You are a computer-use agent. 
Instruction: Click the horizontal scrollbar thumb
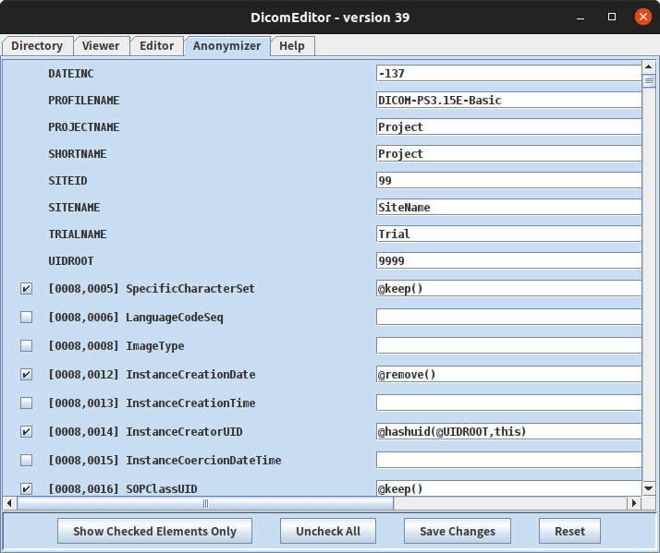pyautogui.click(x=205, y=503)
